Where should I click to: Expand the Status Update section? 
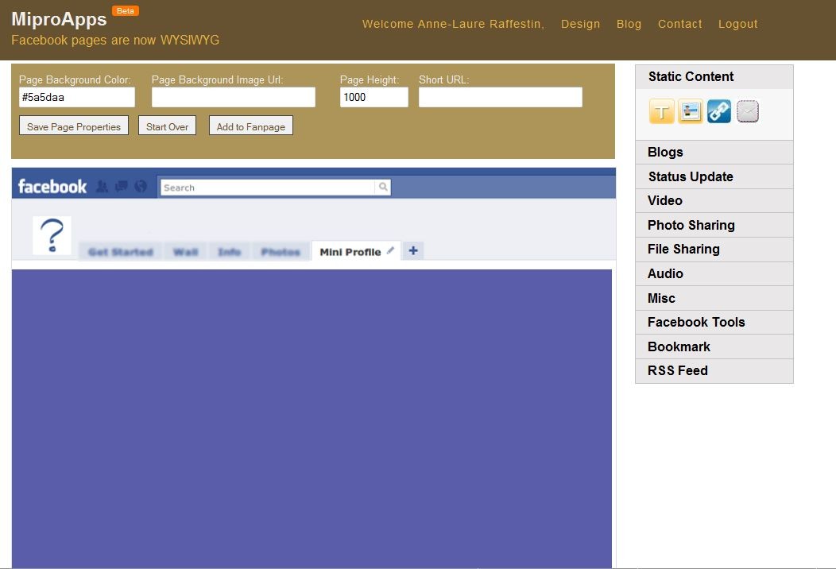(x=714, y=176)
